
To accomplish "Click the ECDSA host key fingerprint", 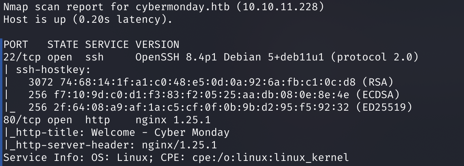I will [201, 95].
